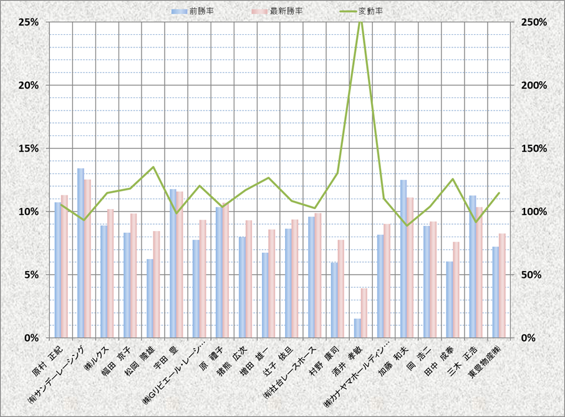Click the blue bar for 加藤 和夫
Screen dimensions: 565x417
(x=403, y=258)
